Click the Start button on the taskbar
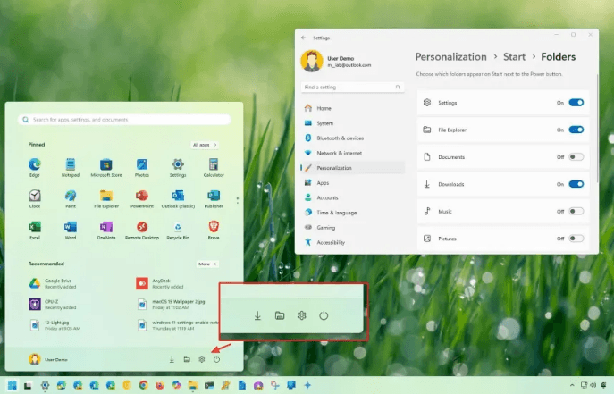This screenshot has width=614, height=394. click(13, 385)
